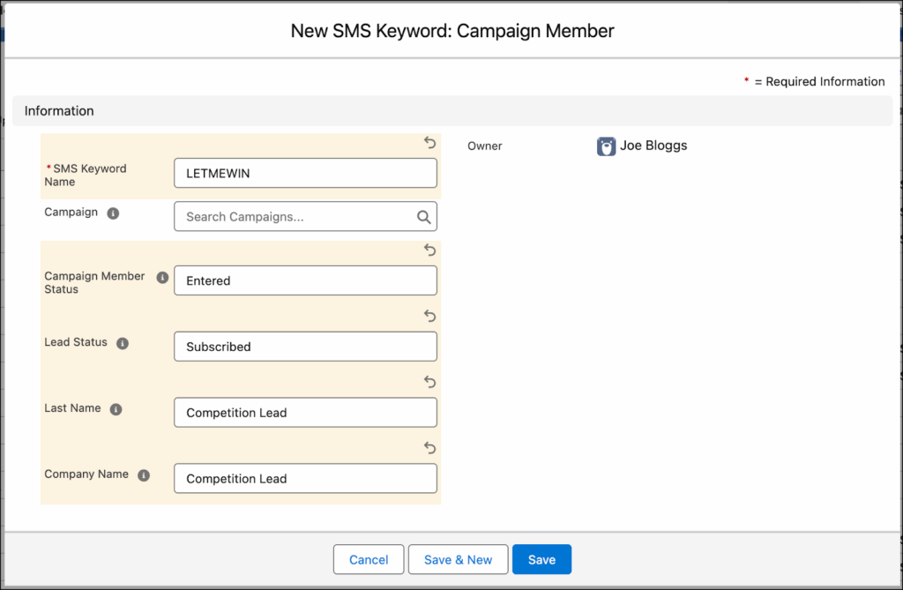The image size is (903, 590).
Task: Click the Last Name input field
Action: tap(305, 413)
